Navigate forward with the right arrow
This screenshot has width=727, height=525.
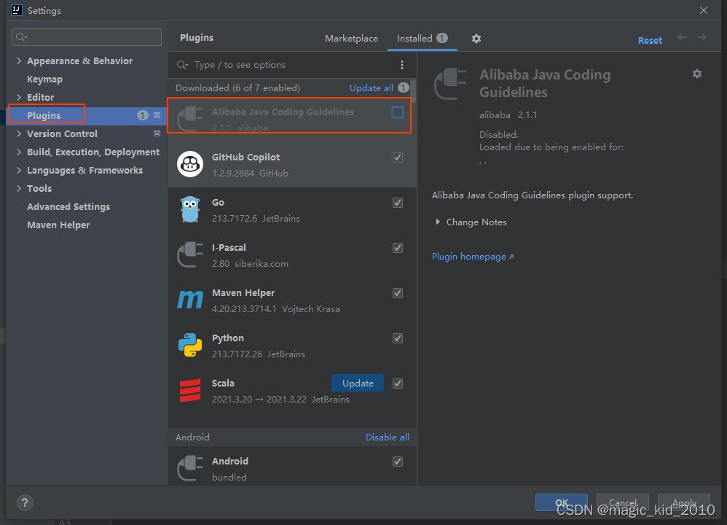coord(702,38)
